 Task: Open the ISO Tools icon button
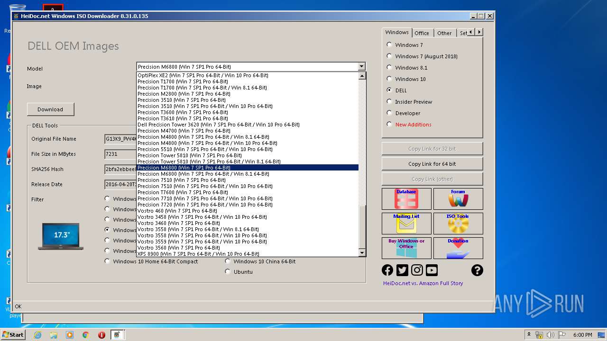pyautogui.click(x=458, y=224)
